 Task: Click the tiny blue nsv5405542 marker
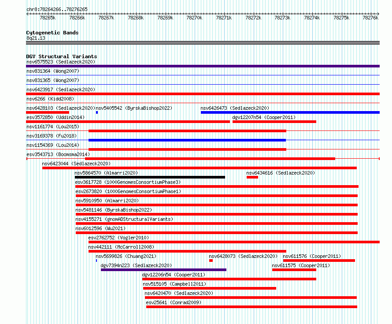[x=97, y=112]
